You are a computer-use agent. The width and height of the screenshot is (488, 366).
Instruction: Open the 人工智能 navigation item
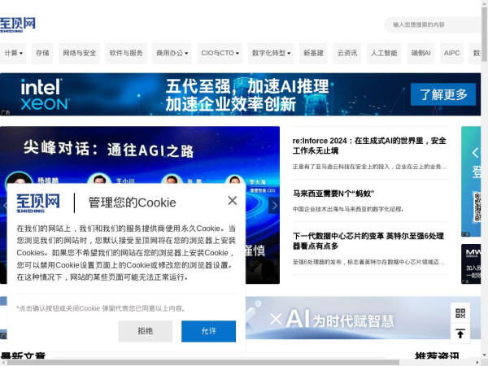[x=384, y=53]
